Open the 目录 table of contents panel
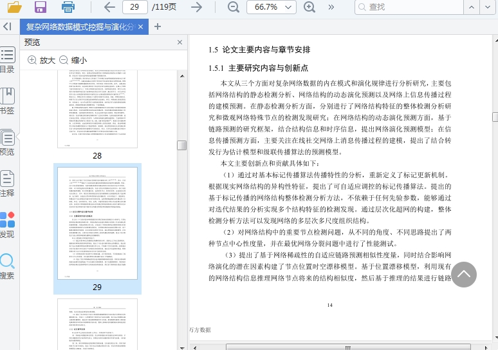The image size is (498, 350). pyautogui.click(x=7, y=60)
